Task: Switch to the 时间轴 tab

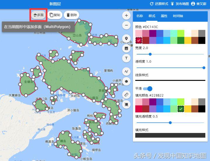Action: [178, 16]
